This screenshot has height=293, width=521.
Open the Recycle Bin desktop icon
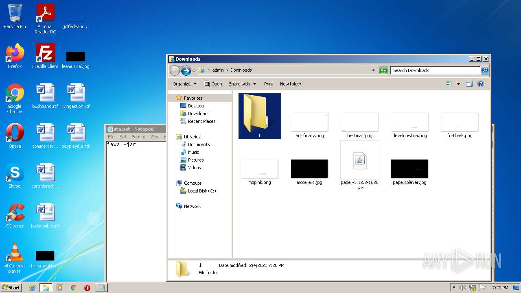pyautogui.click(x=15, y=16)
